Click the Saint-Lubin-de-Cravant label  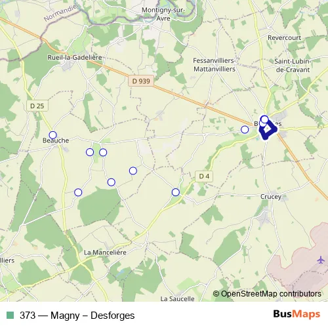[293, 66]
